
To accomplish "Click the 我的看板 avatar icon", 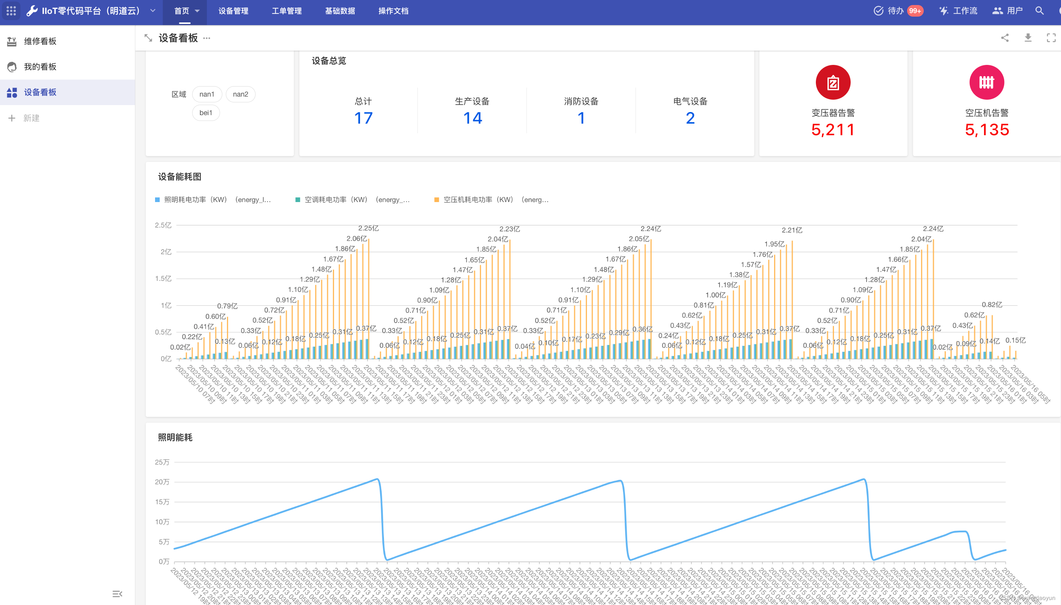I will click(x=12, y=66).
